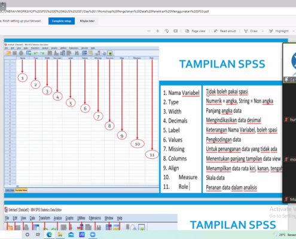Click the zoom in plus icon in PDF toolbar
The image size is (296, 239).
point(158,31)
